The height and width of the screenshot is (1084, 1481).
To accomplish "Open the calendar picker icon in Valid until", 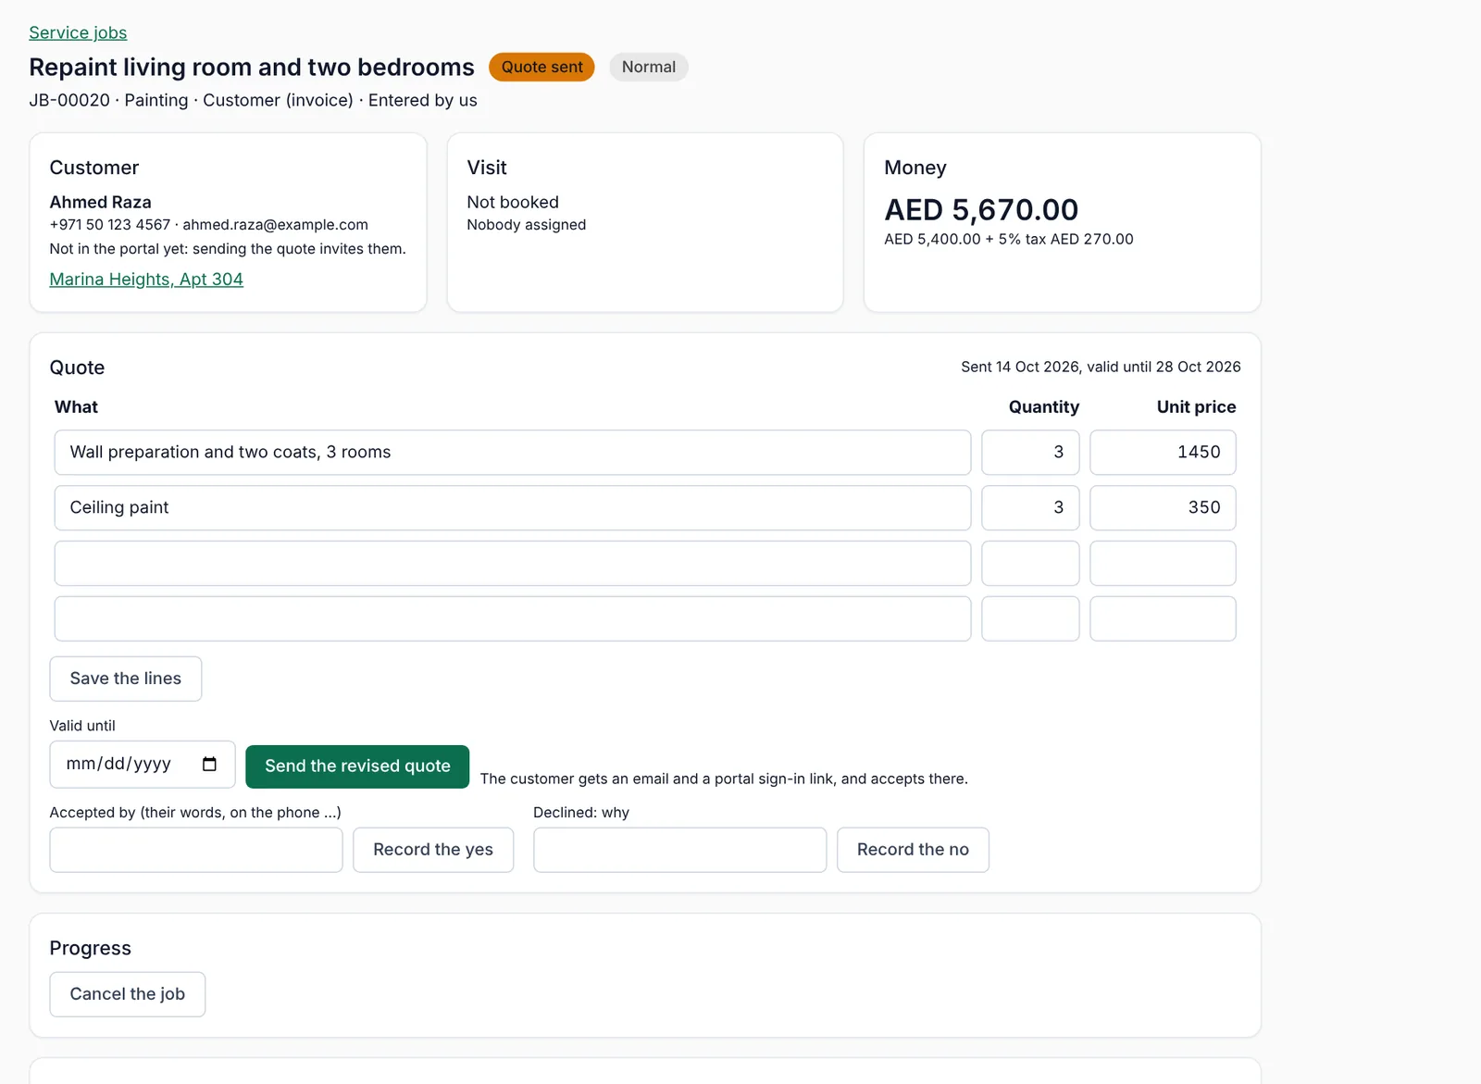I will click(209, 764).
